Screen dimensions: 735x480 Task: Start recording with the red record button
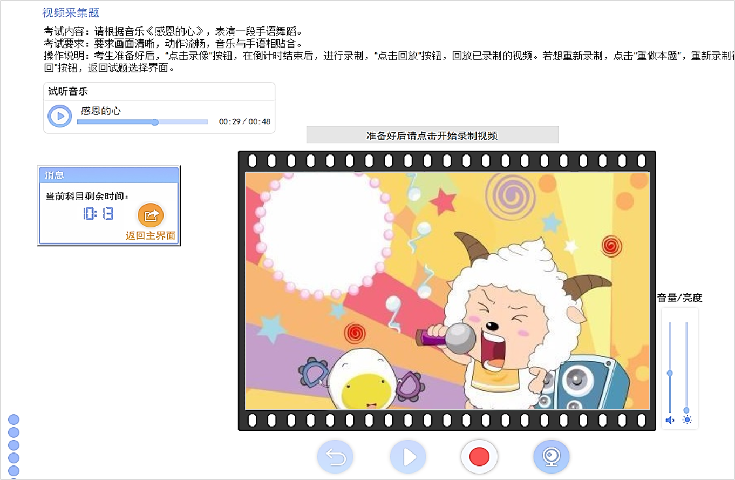(x=479, y=457)
